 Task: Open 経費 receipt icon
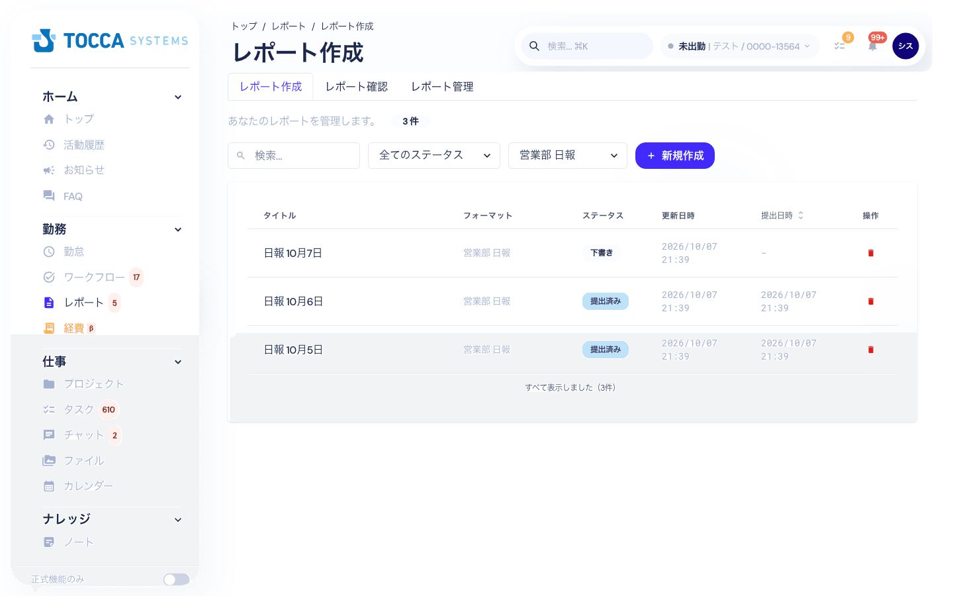tap(49, 328)
